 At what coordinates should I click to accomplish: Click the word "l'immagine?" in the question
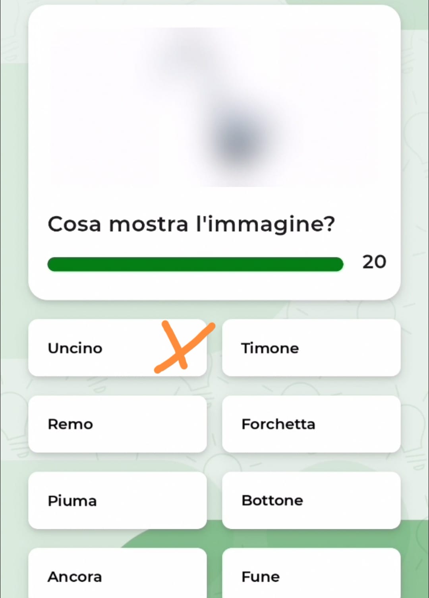point(265,224)
